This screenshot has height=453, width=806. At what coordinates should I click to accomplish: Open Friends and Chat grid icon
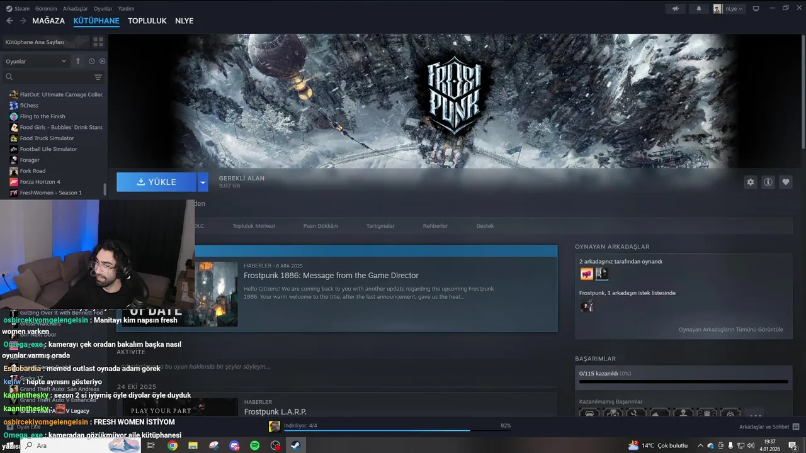(x=795, y=427)
